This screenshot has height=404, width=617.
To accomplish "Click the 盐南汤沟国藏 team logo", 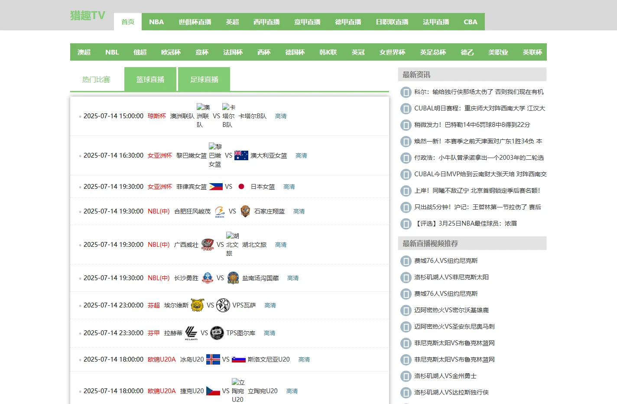I will tap(233, 278).
